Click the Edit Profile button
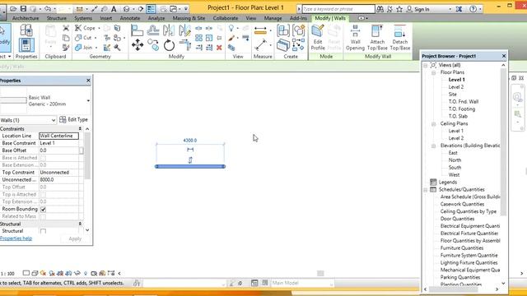 [x=318, y=38]
